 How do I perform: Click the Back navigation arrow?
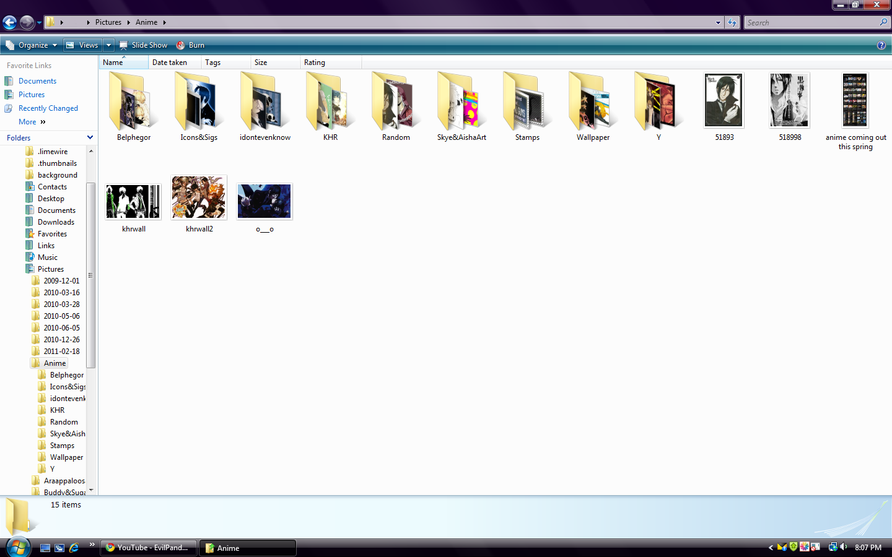(x=9, y=23)
